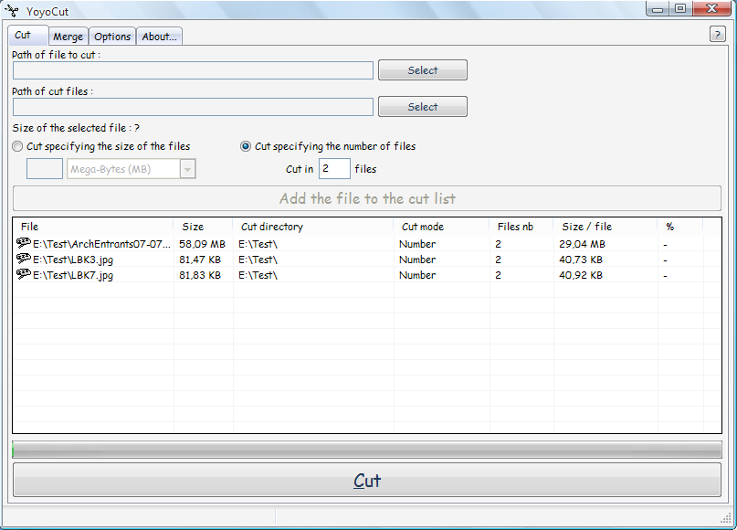Viewport: 737px width, 530px height.
Task: Select the E:\Test\LBK7.jpg row
Action: coord(367,275)
